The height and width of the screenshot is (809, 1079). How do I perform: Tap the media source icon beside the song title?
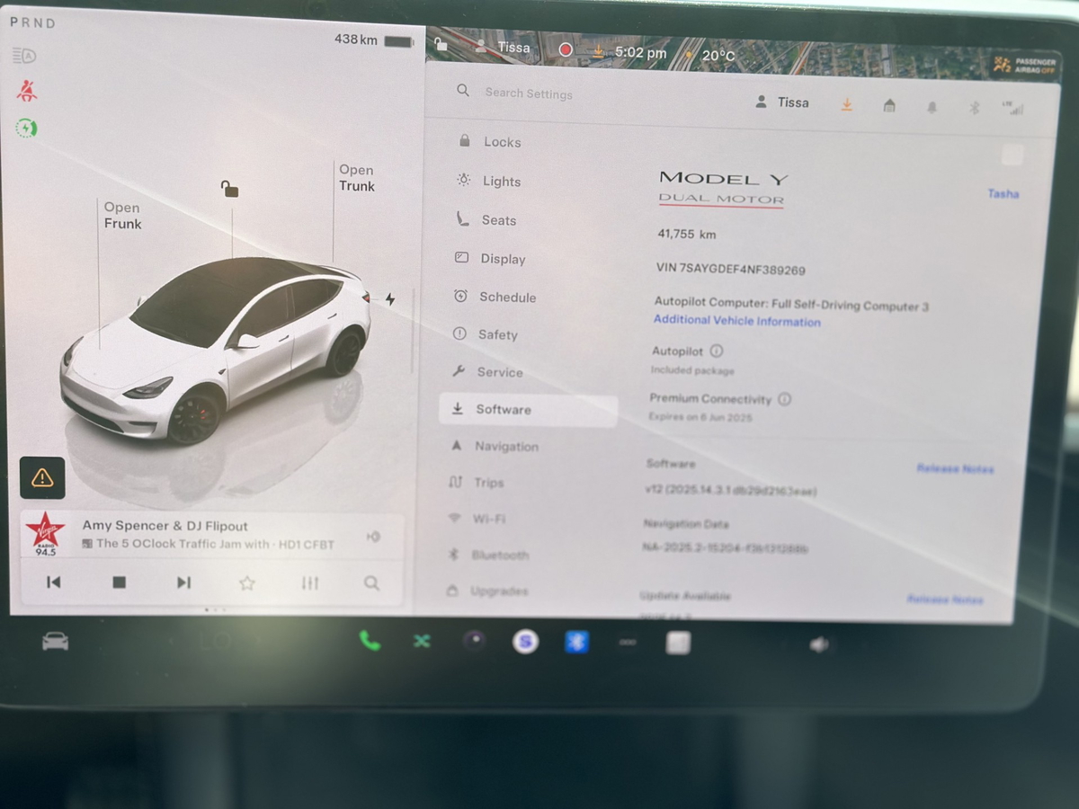[373, 537]
